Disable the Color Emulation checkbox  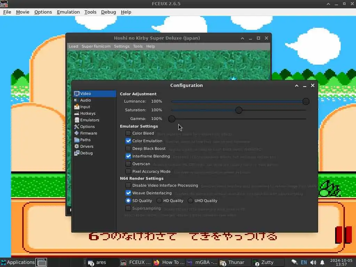[128, 141]
